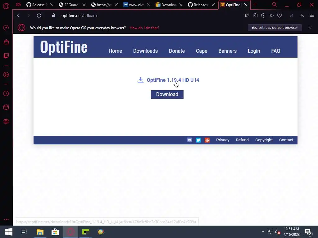Open Banners in OptiFine navigation
This screenshot has height=238, width=318.
tap(228, 51)
